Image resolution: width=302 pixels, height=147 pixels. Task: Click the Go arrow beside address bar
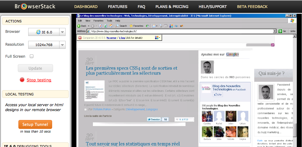(280, 31)
